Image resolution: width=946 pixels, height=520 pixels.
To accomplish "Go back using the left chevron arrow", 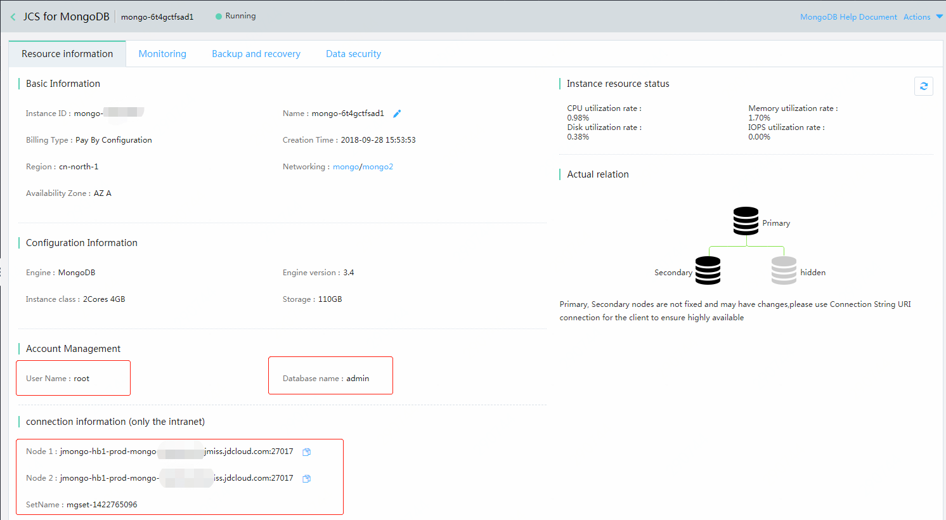I will point(13,17).
